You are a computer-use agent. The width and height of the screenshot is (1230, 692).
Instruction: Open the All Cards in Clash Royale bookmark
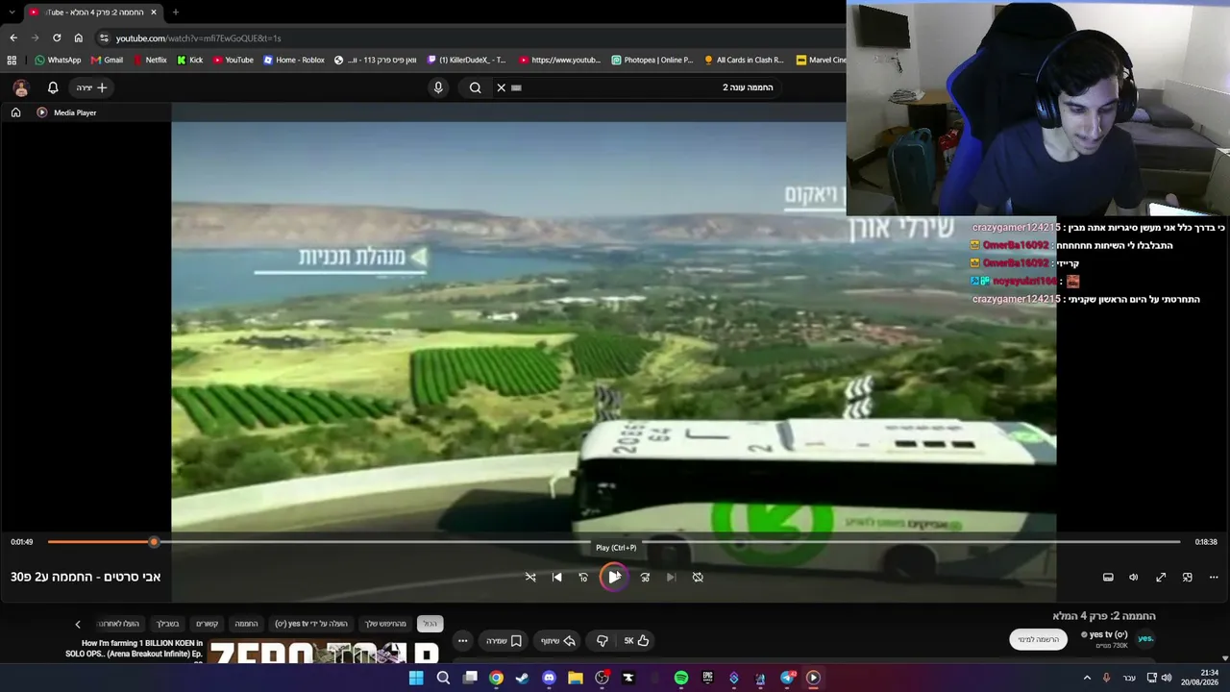click(744, 60)
